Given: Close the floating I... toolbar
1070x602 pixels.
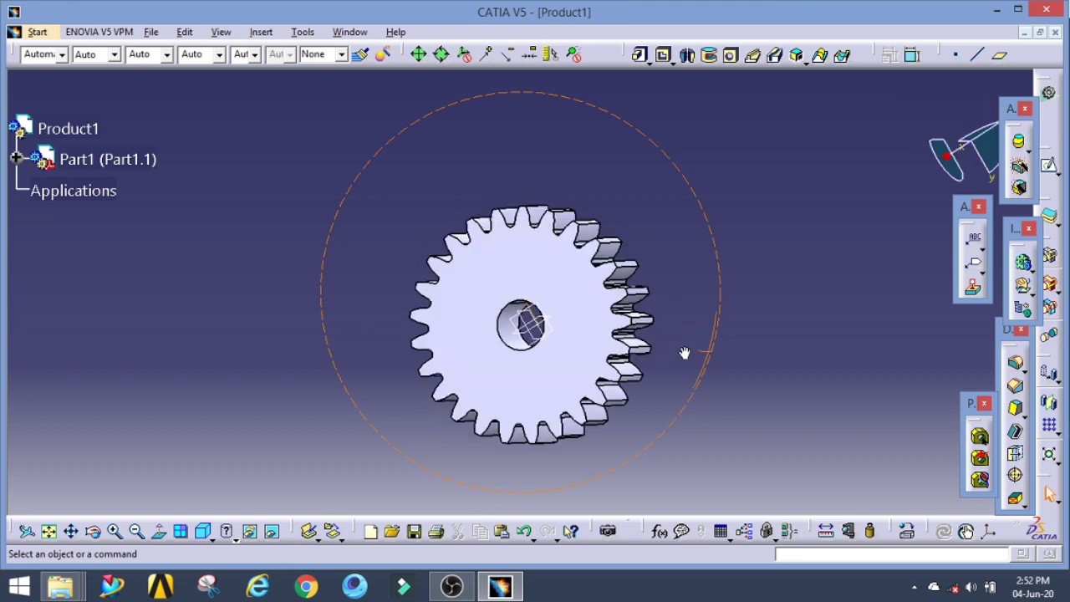Looking at the screenshot, I should pos(1029,228).
